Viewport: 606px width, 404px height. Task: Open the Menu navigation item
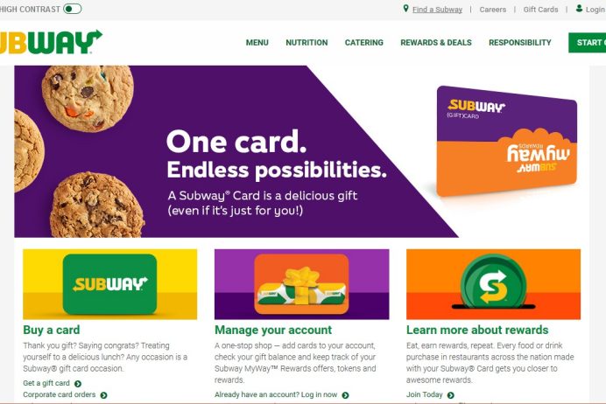click(257, 43)
